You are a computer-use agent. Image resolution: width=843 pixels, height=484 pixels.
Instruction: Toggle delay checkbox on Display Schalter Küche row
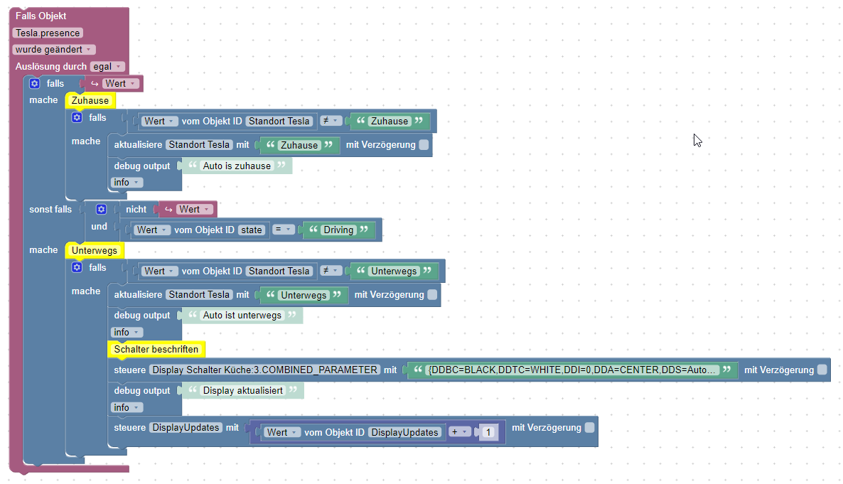tap(822, 370)
